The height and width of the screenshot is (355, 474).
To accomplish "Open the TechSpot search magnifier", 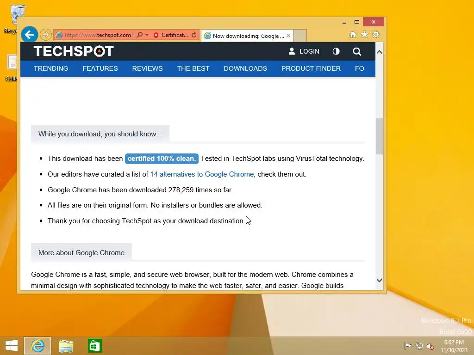I will [x=357, y=52].
